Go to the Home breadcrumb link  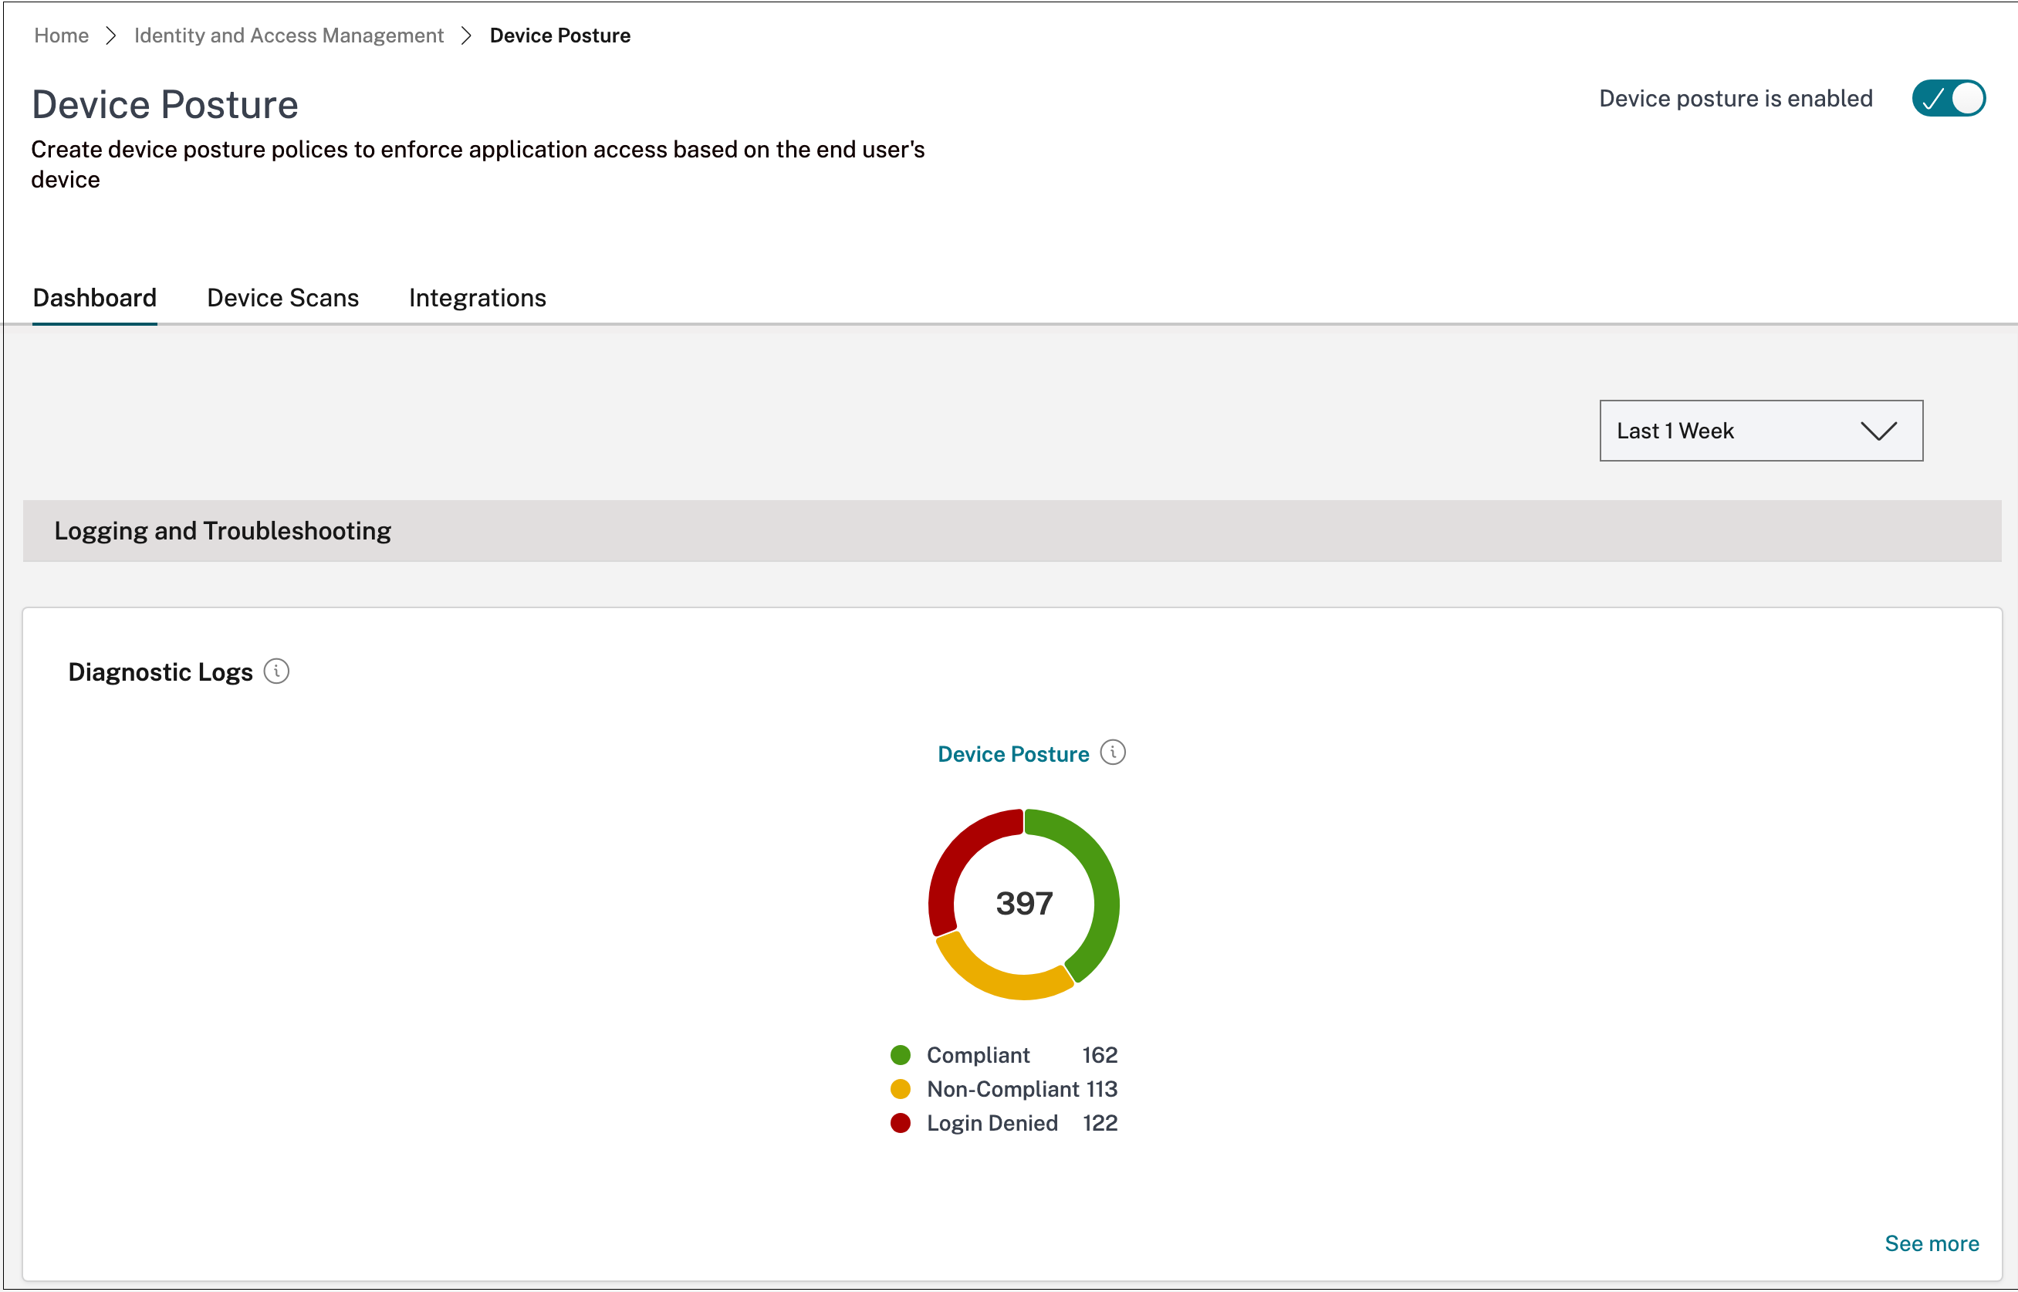tap(61, 36)
